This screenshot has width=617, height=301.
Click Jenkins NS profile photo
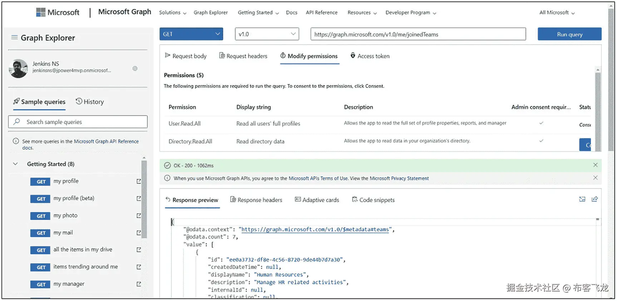point(18,69)
